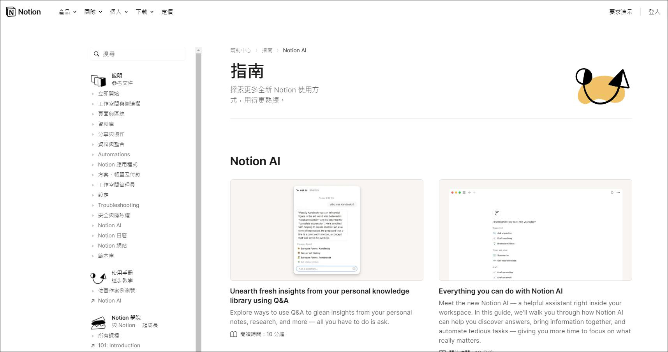
Task: Go to the 定價 page
Action: pos(167,12)
